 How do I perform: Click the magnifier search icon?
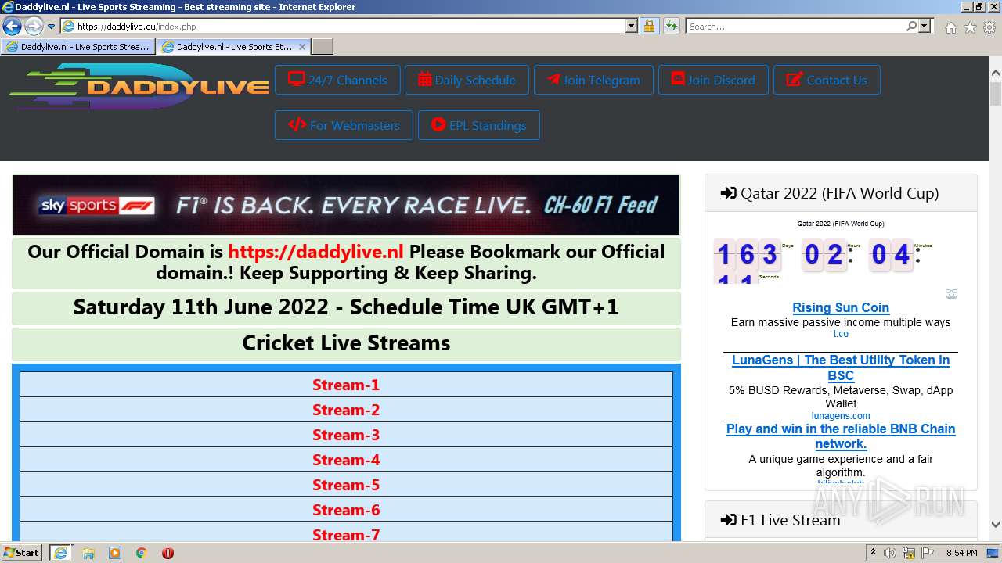click(911, 26)
